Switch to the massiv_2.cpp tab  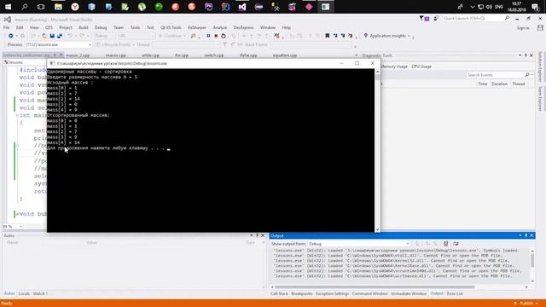point(78,55)
